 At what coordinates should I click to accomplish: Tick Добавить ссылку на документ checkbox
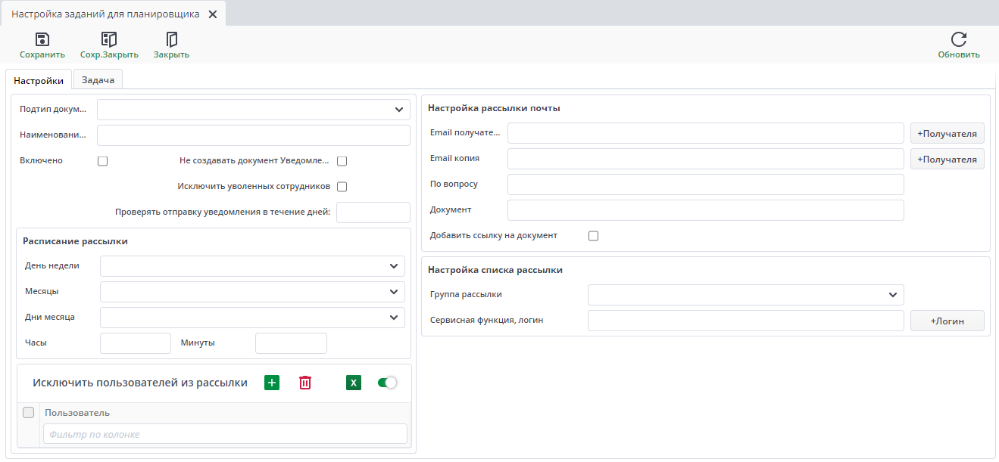tap(593, 236)
